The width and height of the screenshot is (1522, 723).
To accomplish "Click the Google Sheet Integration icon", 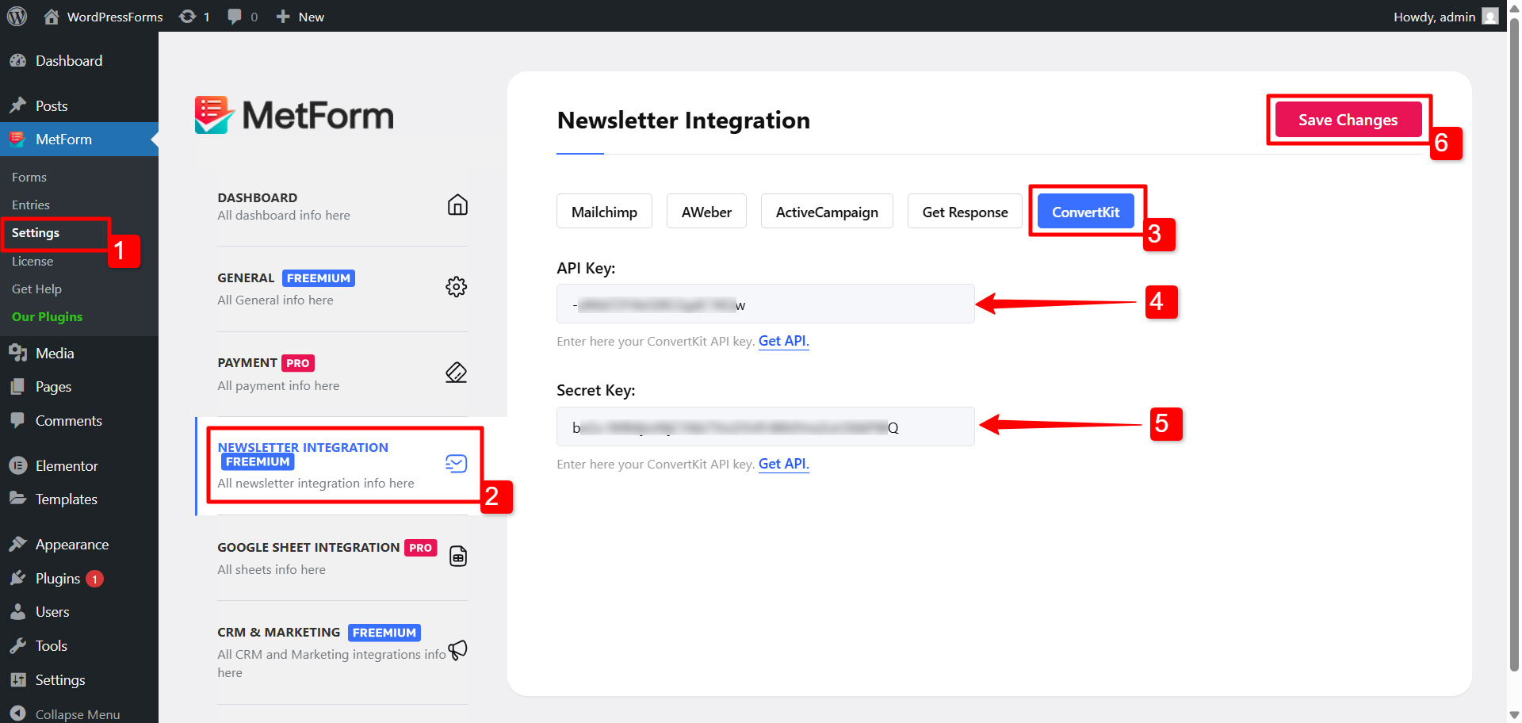I will tap(458, 557).
